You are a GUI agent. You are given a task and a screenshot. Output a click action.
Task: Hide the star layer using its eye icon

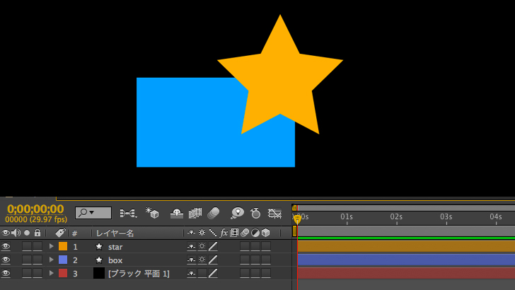(6, 247)
